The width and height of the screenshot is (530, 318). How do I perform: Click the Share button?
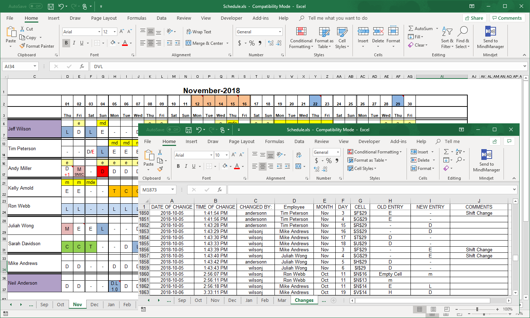point(475,18)
